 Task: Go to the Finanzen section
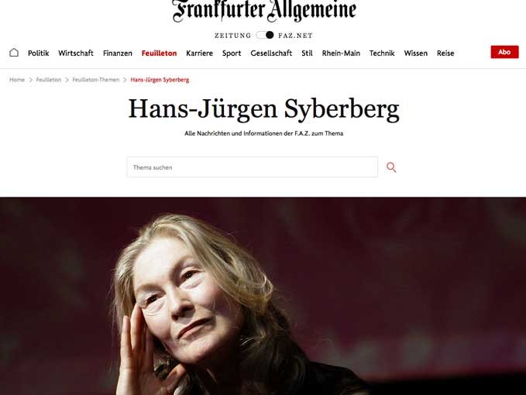coord(118,53)
